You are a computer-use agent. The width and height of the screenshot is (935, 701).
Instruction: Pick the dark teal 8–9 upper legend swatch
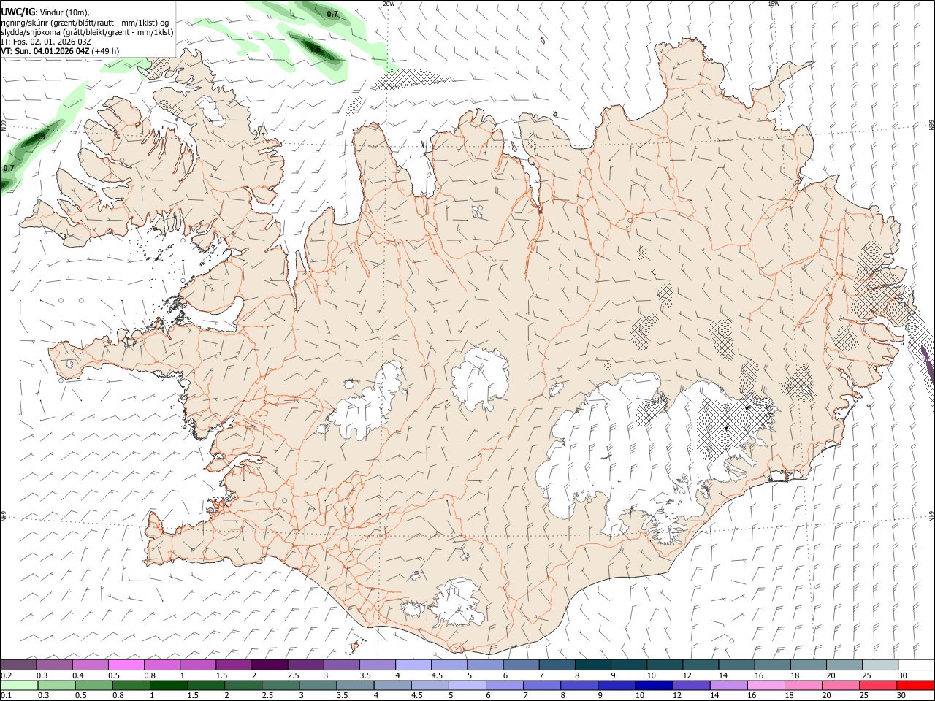592,664
